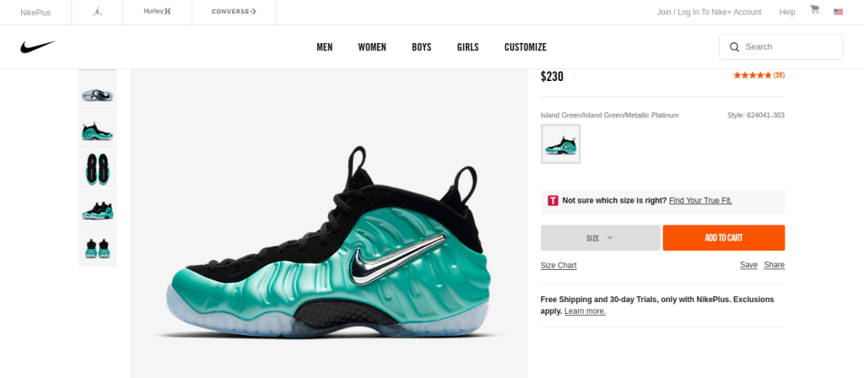Open the Converse brand logo link

[x=234, y=12]
